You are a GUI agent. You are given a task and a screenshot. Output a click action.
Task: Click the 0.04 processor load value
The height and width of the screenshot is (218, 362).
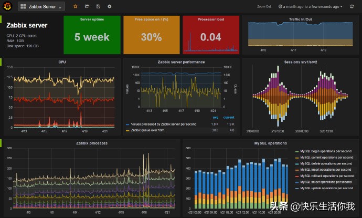tap(211, 37)
